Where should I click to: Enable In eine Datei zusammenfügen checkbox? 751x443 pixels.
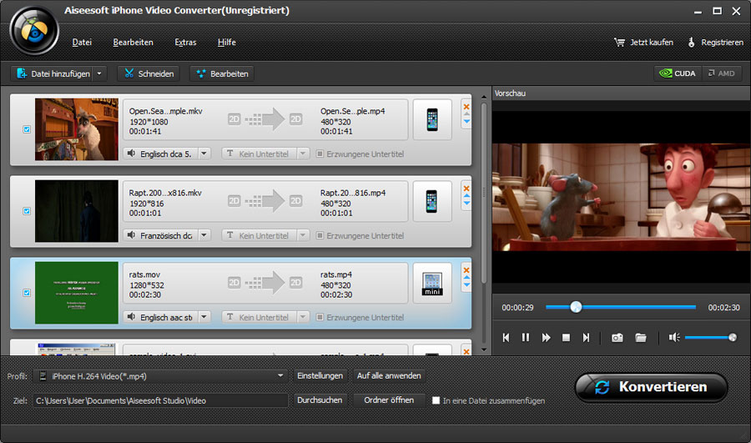point(436,400)
